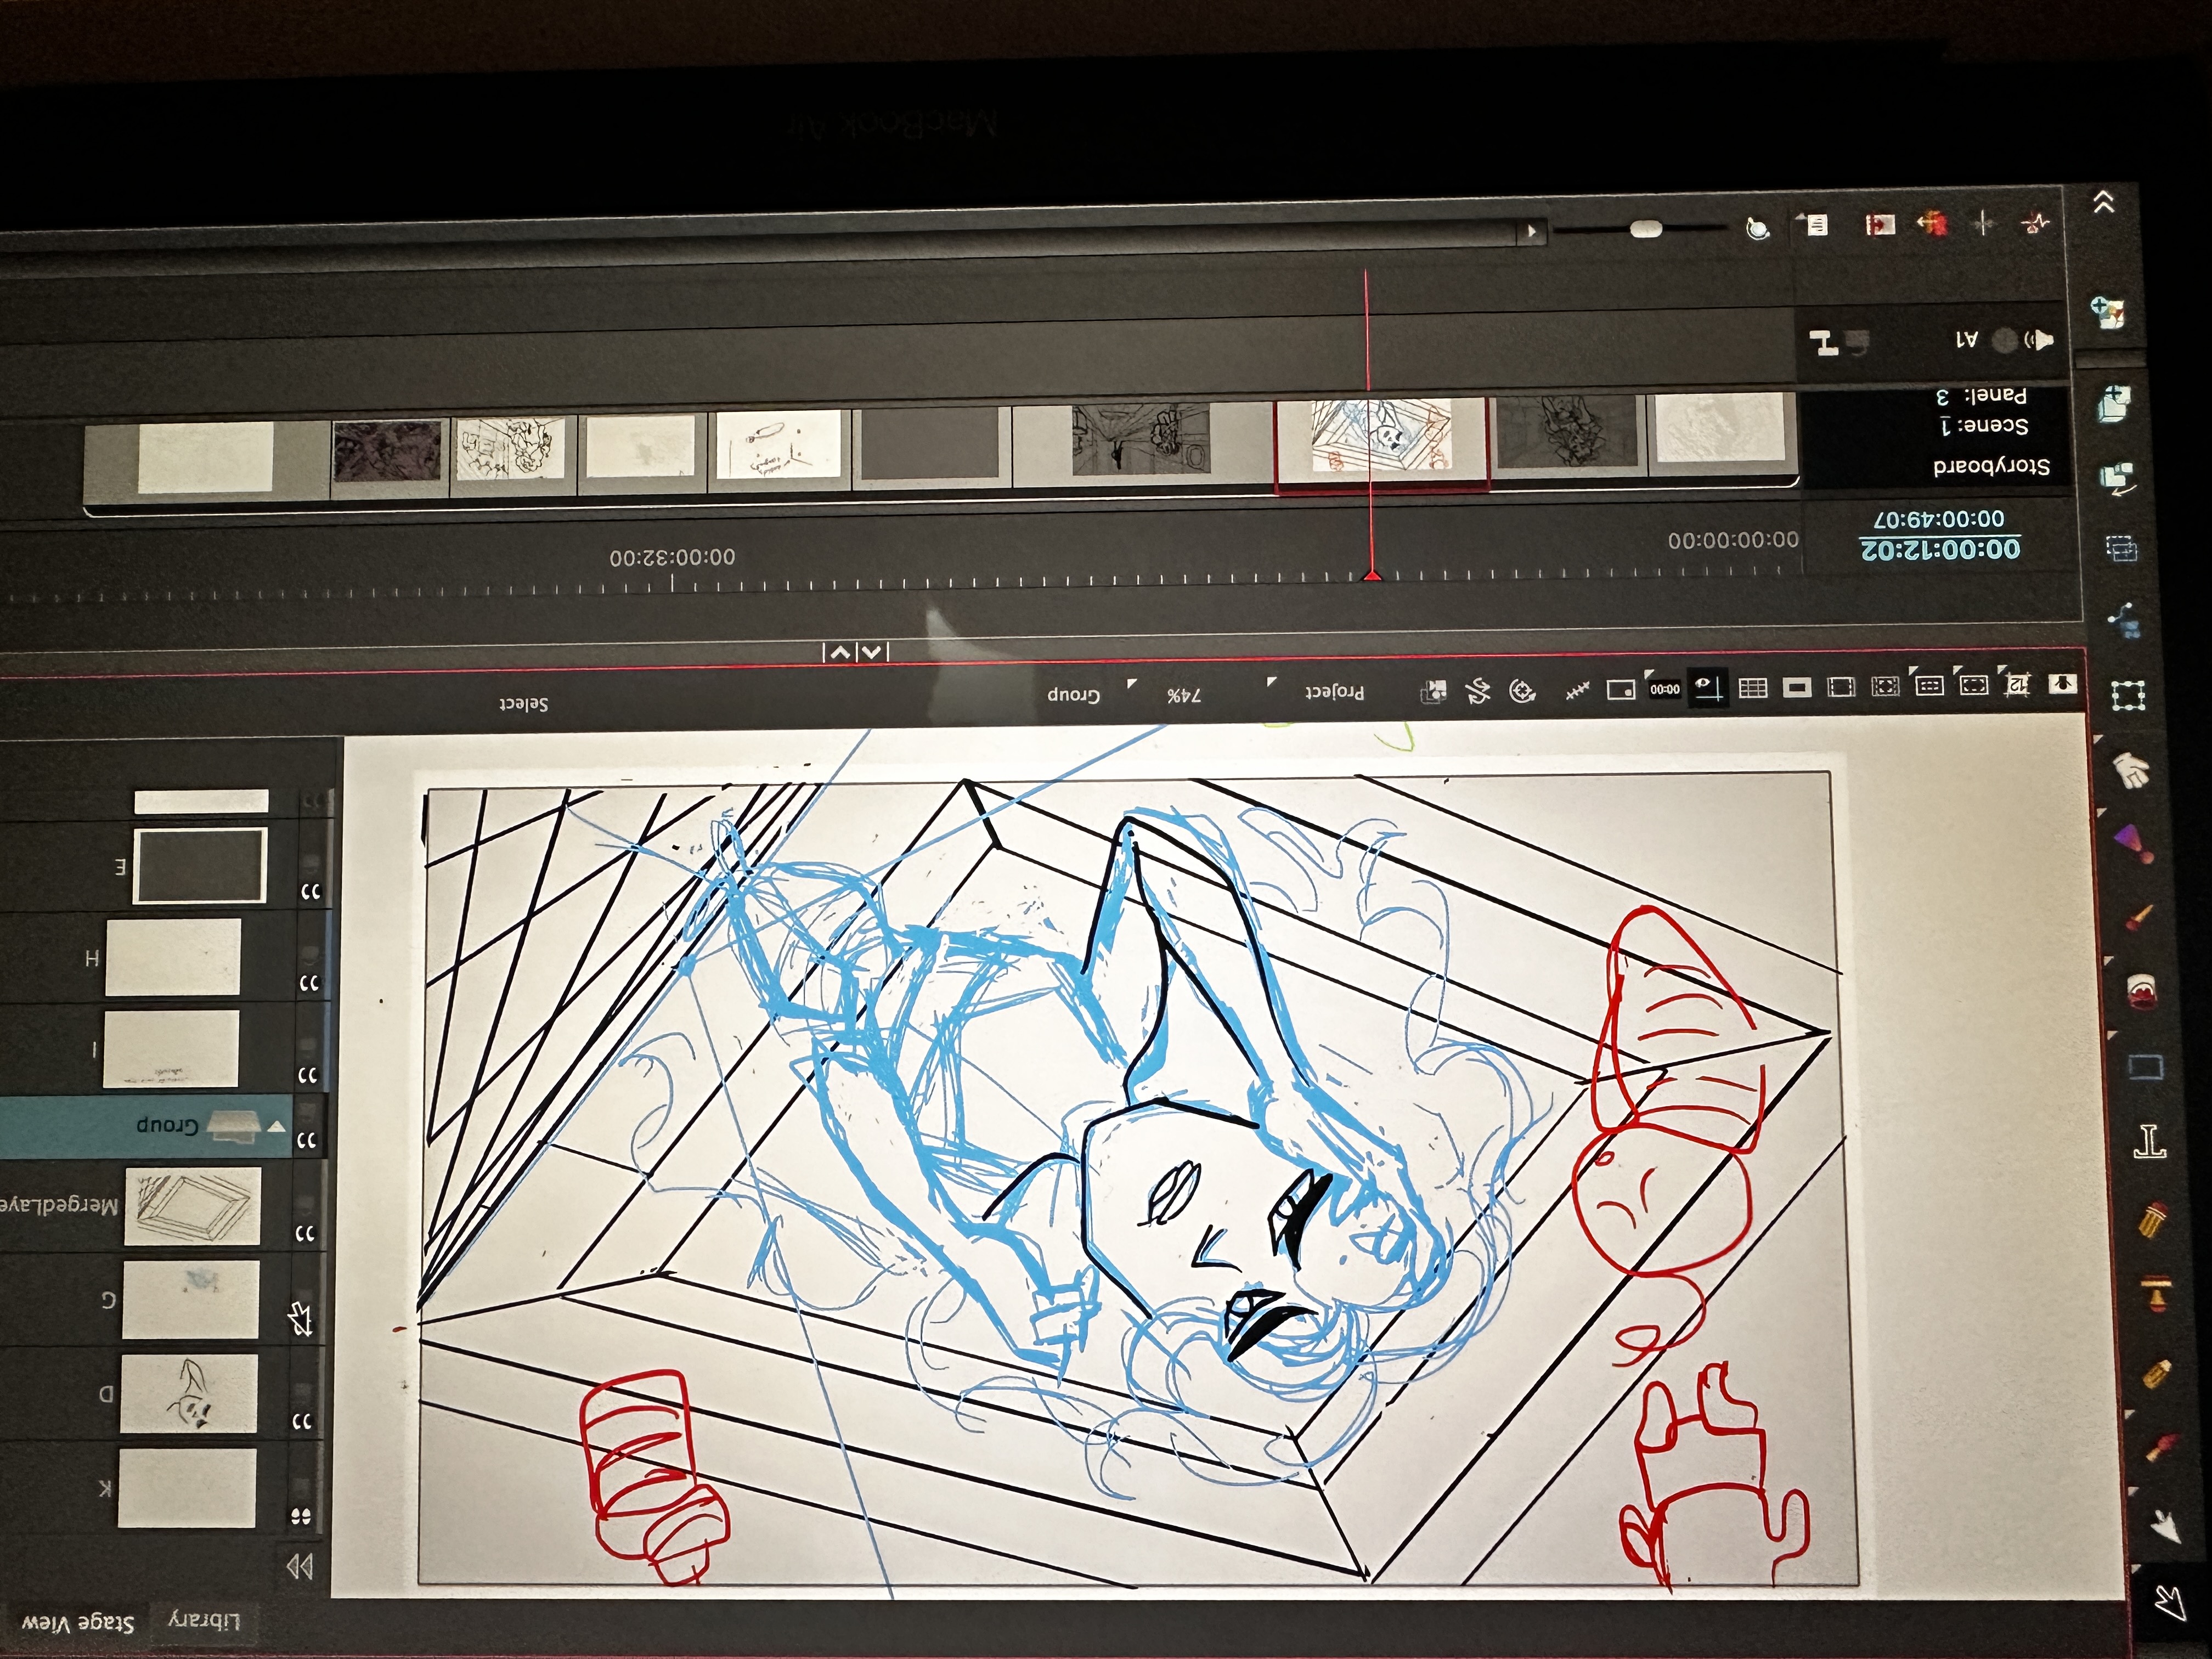Click the timeline scrollbar end arrow
This screenshot has width=2212, height=1659.
click(x=1531, y=232)
